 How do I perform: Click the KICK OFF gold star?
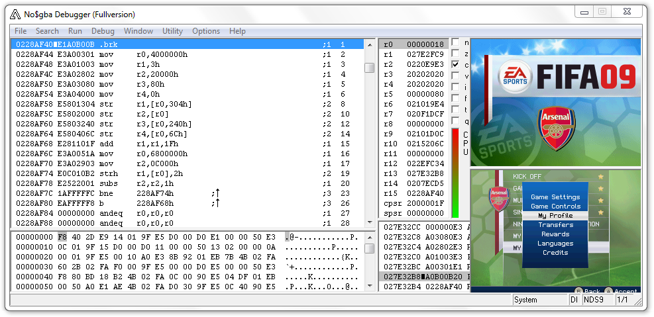click(x=600, y=177)
